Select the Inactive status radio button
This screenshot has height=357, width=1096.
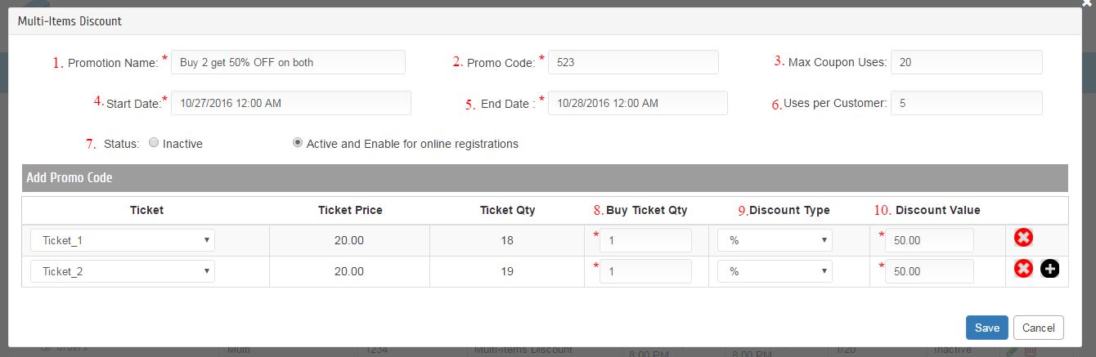tap(154, 143)
